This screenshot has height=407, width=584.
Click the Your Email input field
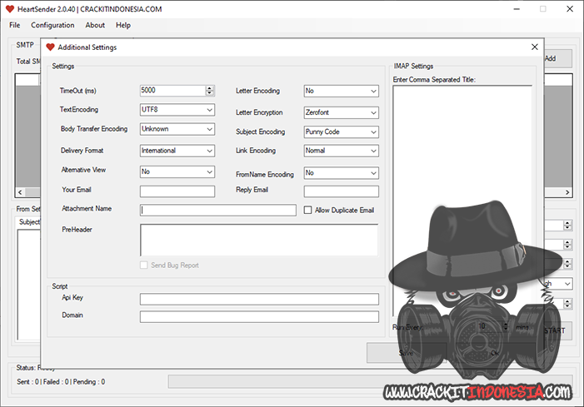(x=177, y=191)
